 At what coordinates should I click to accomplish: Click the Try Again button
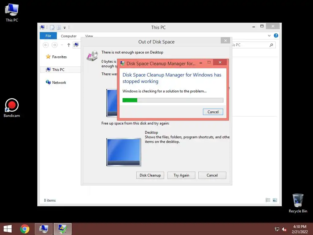pos(181,175)
